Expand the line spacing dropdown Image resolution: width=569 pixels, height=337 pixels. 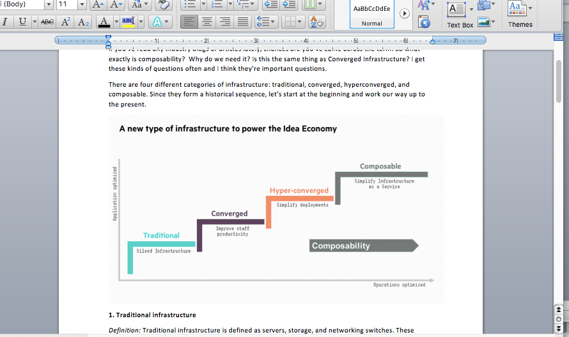pos(273,22)
